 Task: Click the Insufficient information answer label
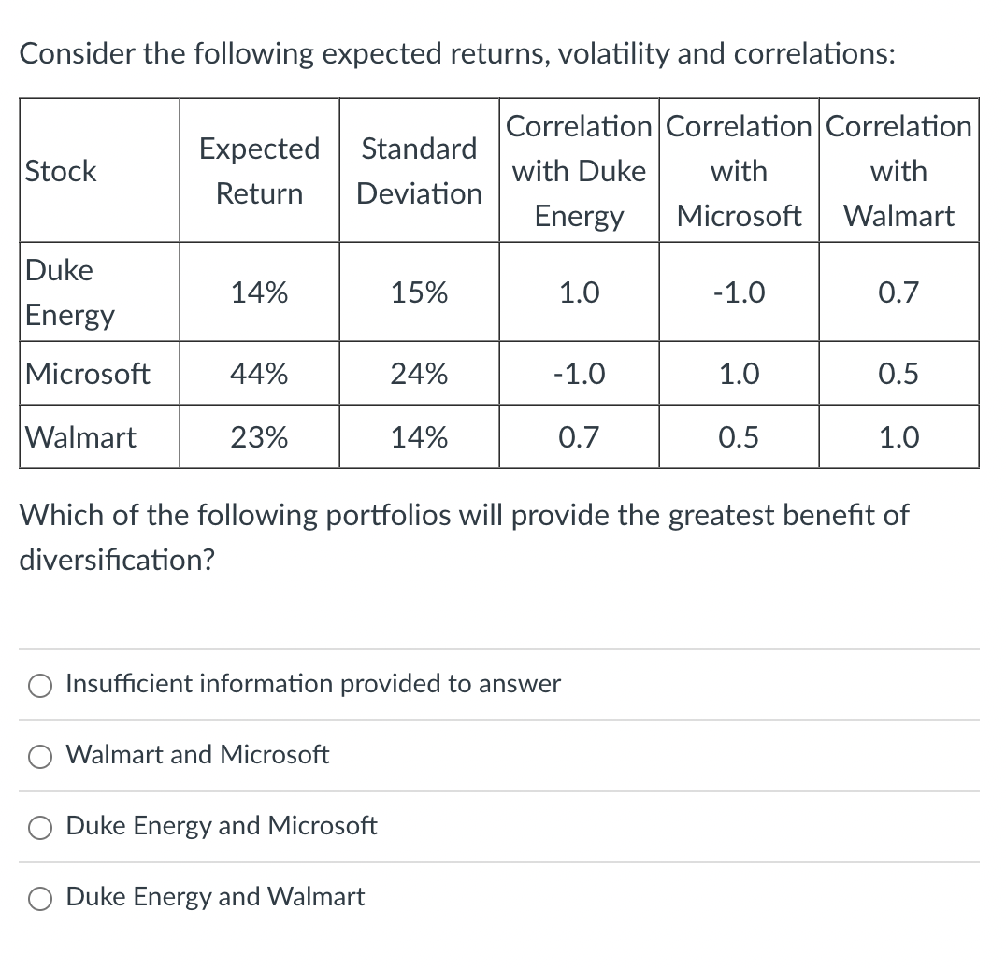[313, 685]
